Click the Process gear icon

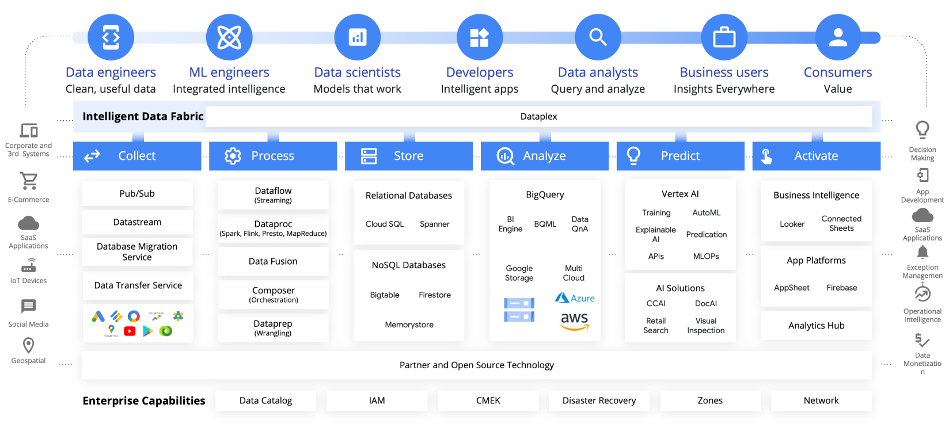tap(233, 156)
